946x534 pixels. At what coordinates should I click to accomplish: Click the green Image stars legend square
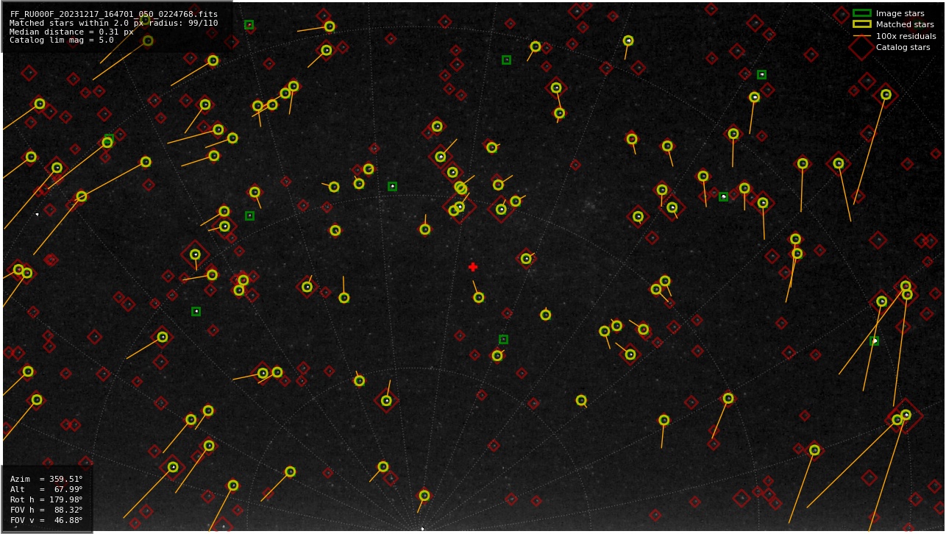click(861, 13)
